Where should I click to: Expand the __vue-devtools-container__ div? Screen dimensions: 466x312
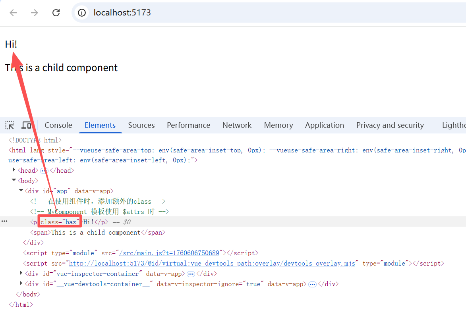21,283
